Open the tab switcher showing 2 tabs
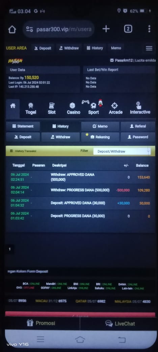The image size is (158, 352). point(128,29)
